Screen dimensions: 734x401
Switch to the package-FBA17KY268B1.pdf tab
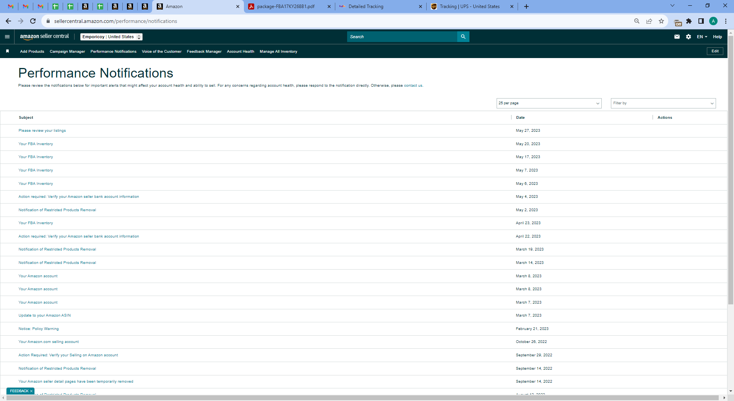(x=290, y=6)
